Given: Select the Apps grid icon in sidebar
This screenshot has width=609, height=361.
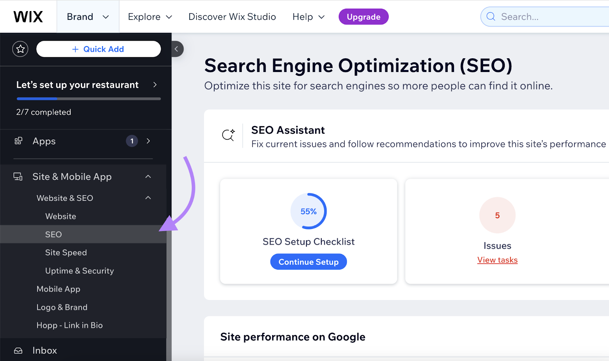Looking at the screenshot, I should tap(18, 141).
